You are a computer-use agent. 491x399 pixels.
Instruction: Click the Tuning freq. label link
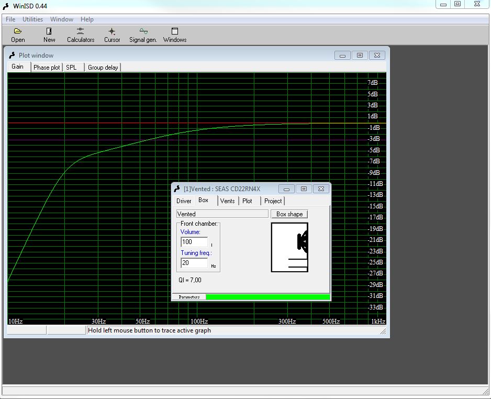(x=196, y=253)
